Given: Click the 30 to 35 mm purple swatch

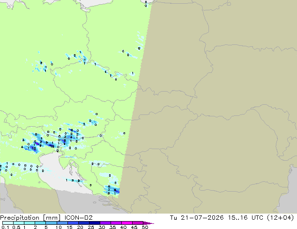Looking at the screenshot, I should point(105,223).
